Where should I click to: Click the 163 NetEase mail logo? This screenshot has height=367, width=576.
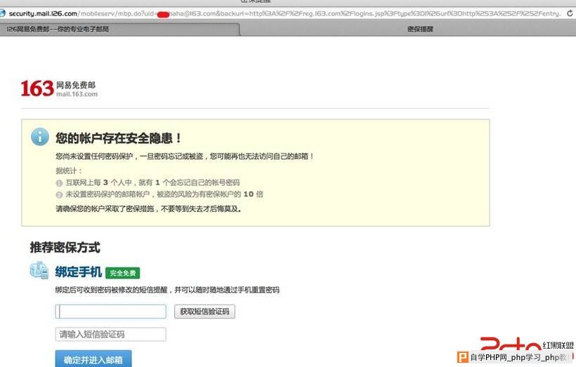pyautogui.click(x=59, y=88)
